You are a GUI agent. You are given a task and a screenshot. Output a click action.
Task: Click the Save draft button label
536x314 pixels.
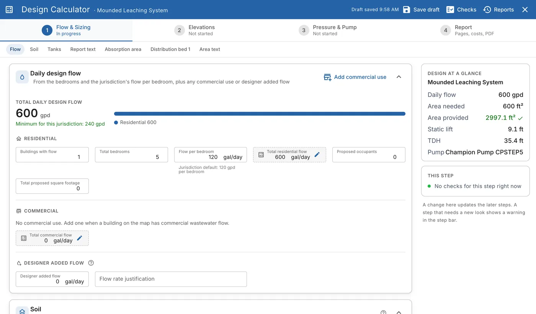427,10
